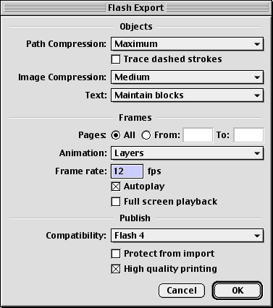Click the Path Compression dropdown arrow

pyautogui.click(x=257, y=44)
